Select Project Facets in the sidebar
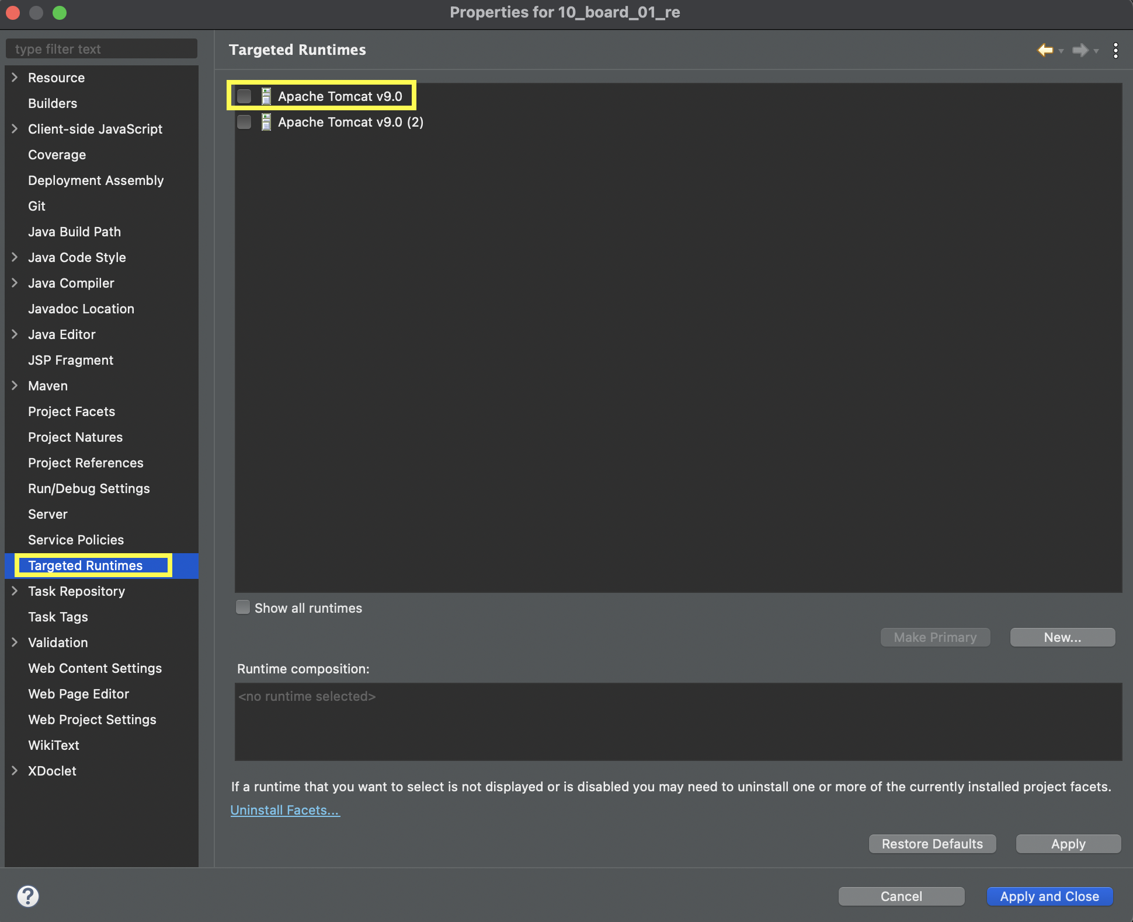 71,411
